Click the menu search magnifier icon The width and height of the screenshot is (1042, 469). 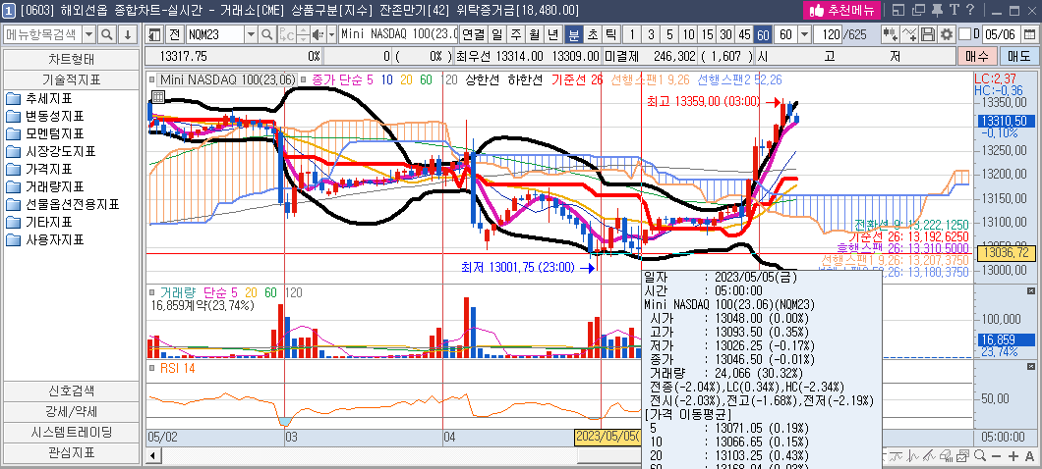(106, 34)
